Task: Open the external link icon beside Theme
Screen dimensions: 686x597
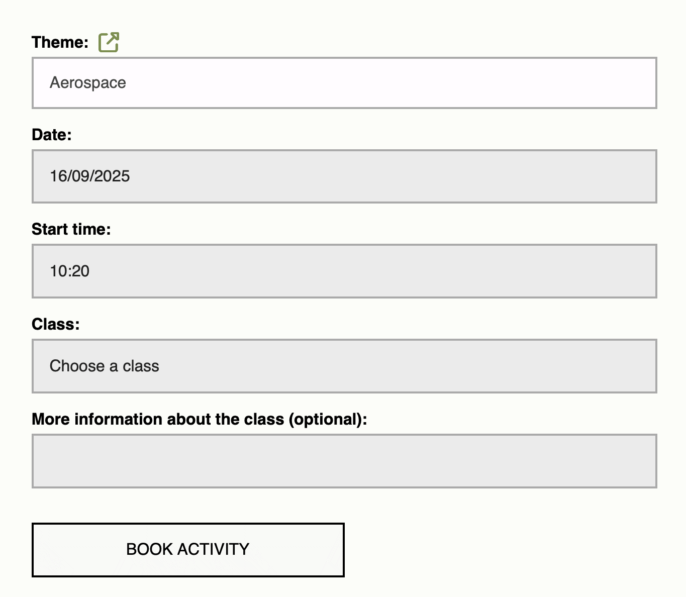Action: [x=109, y=42]
